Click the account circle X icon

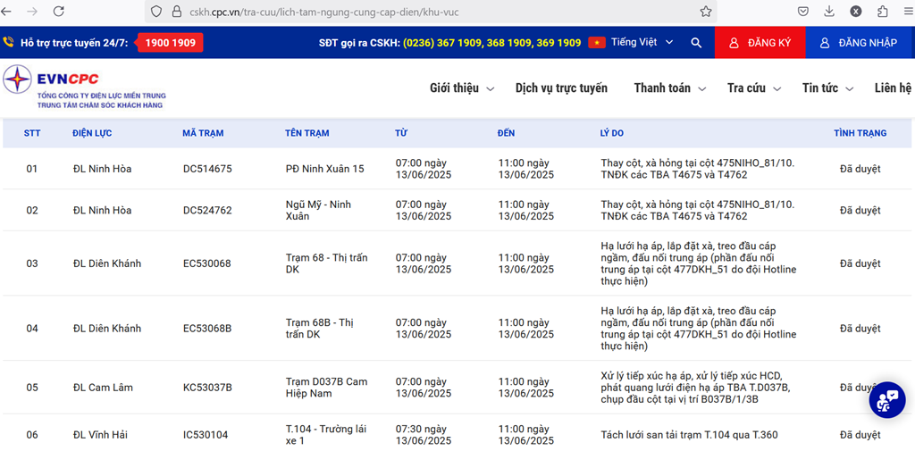[855, 11]
